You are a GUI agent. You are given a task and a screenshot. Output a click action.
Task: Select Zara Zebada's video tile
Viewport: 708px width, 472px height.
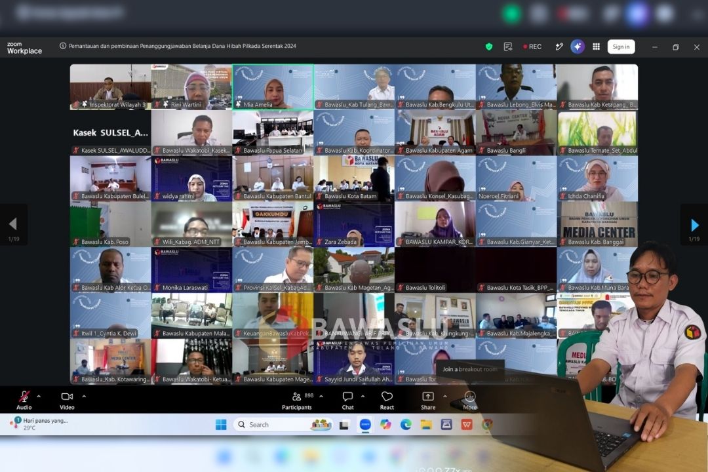354,224
